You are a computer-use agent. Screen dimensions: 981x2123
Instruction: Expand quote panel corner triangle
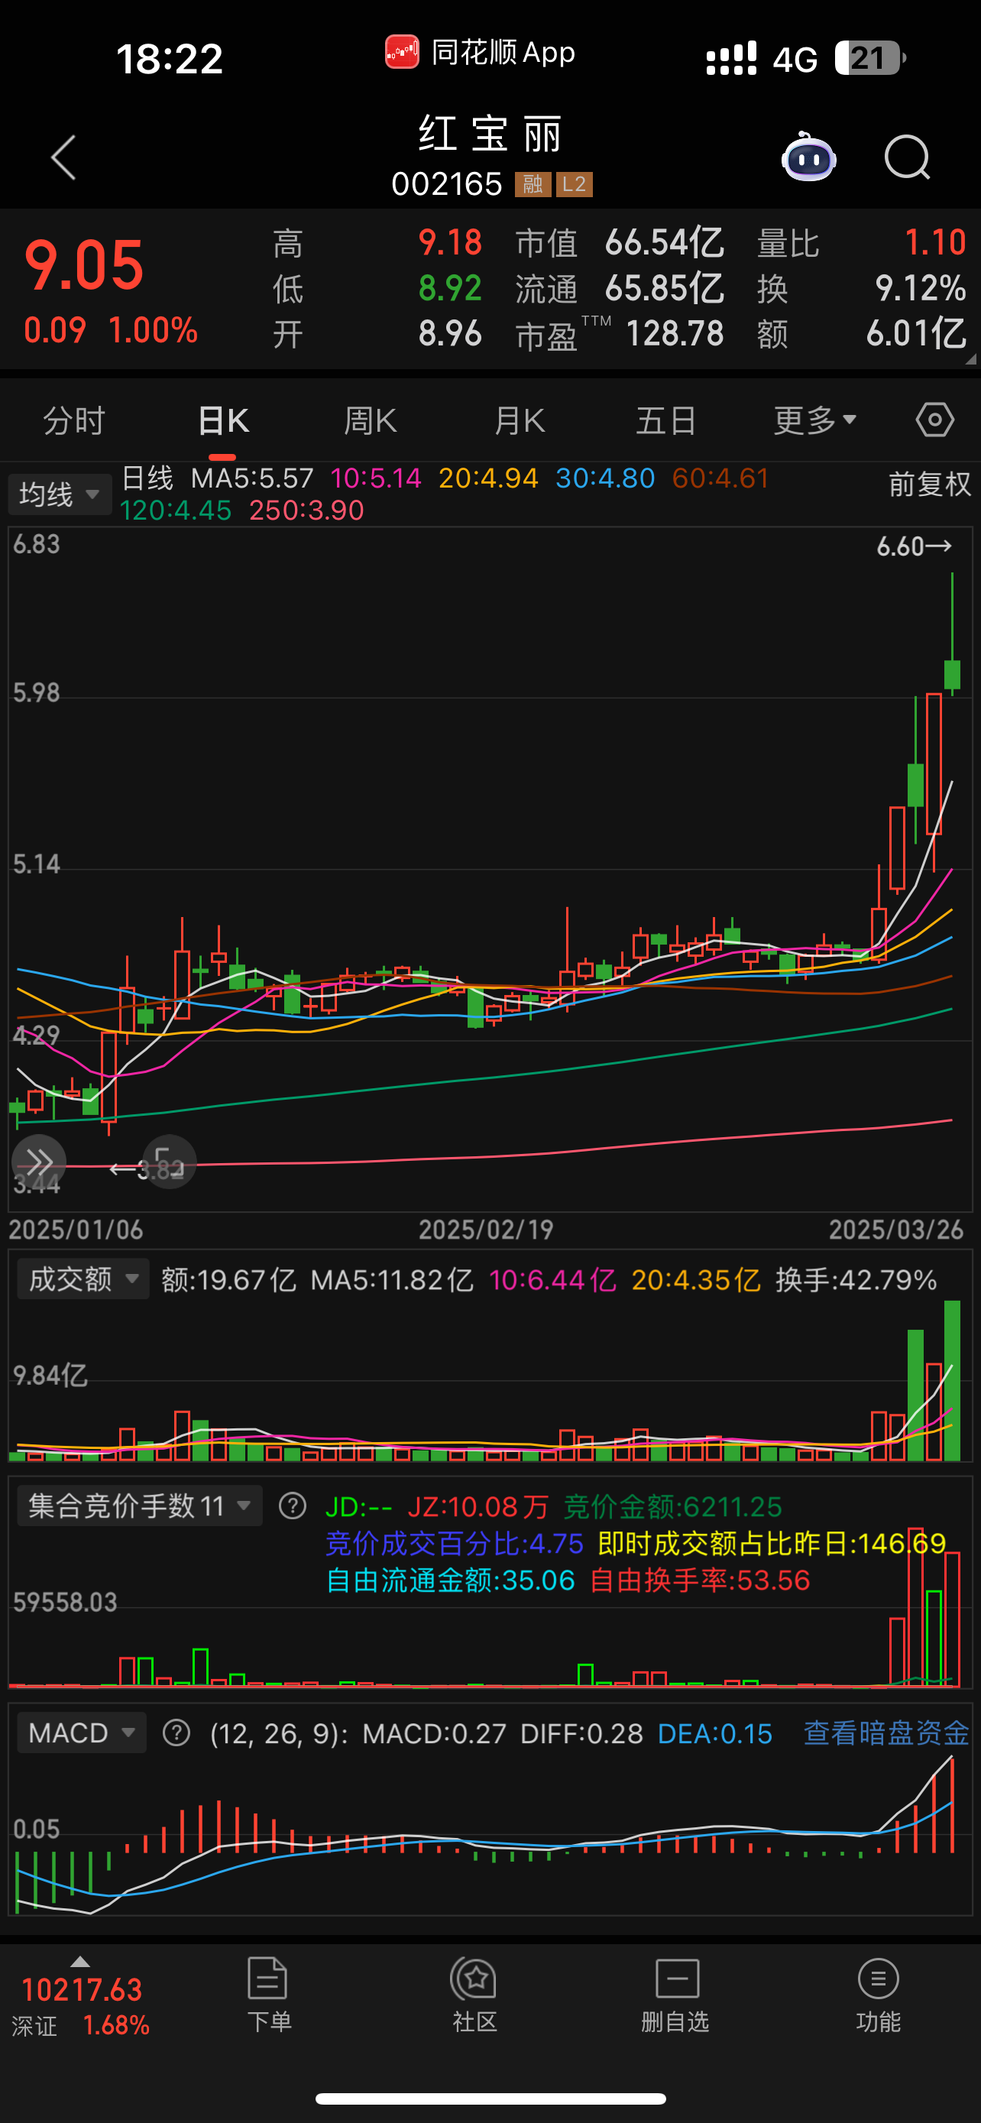970,358
